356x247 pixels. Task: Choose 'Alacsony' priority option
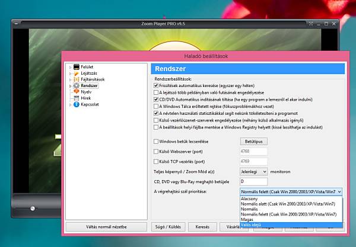coord(291,199)
